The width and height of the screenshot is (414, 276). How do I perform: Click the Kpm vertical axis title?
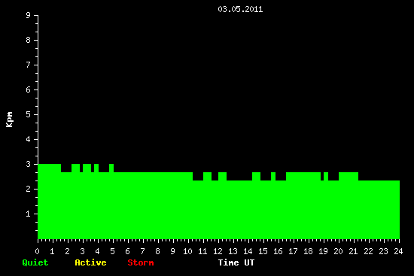point(10,120)
